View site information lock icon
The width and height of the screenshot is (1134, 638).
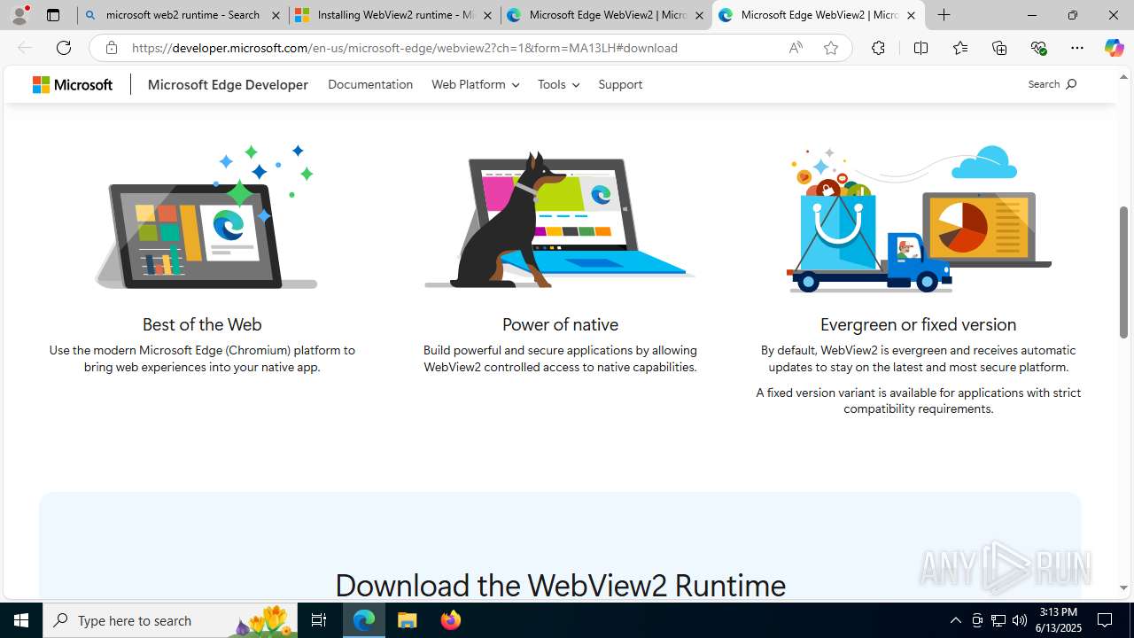[x=111, y=48]
